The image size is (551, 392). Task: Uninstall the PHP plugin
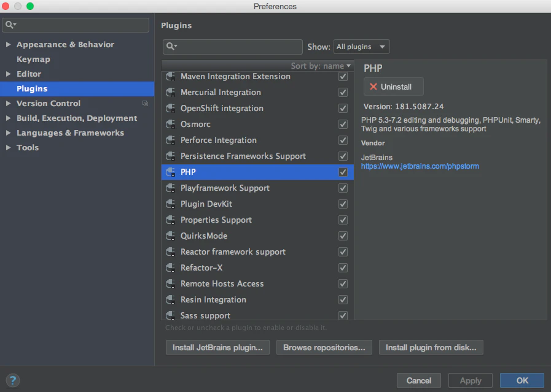[394, 86]
